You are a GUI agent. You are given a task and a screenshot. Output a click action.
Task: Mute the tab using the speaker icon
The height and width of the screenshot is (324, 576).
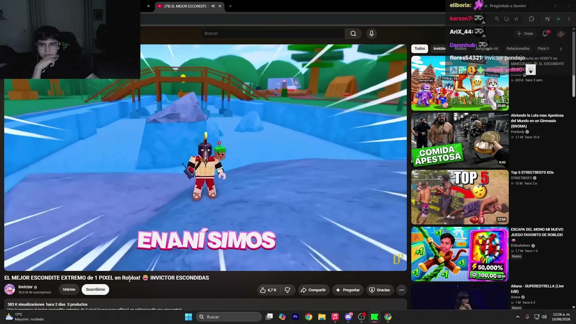point(213,6)
